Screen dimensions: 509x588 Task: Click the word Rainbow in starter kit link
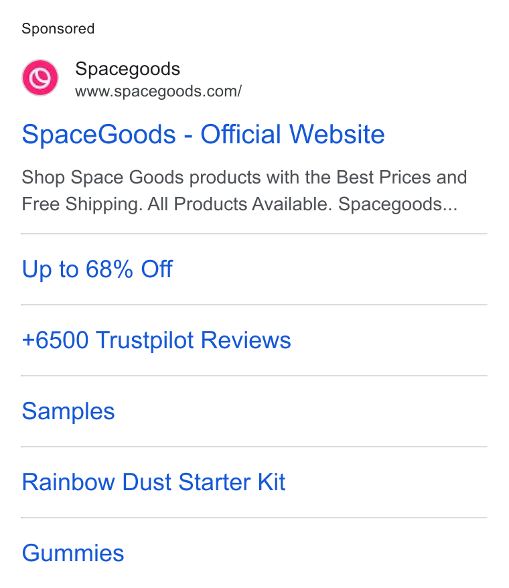[x=68, y=482]
